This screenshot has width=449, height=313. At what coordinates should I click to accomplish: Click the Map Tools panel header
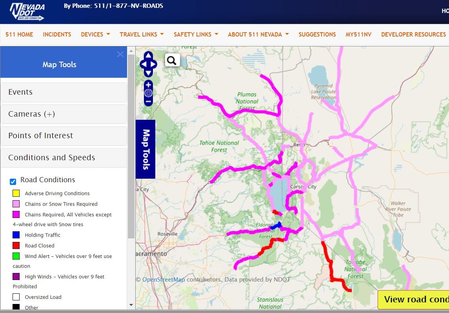coord(64,62)
